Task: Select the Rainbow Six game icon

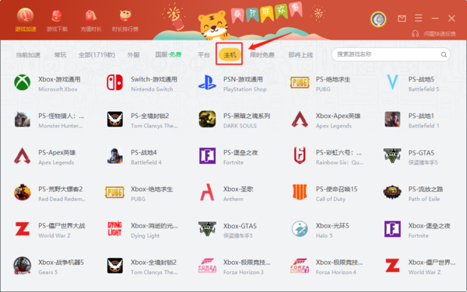Action: [x=300, y=155]
